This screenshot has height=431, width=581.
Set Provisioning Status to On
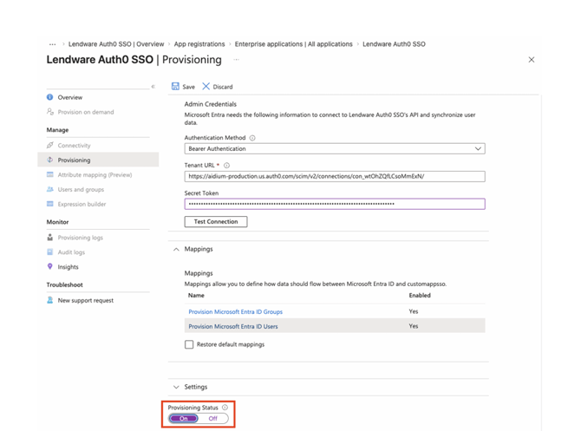point(184,418)
